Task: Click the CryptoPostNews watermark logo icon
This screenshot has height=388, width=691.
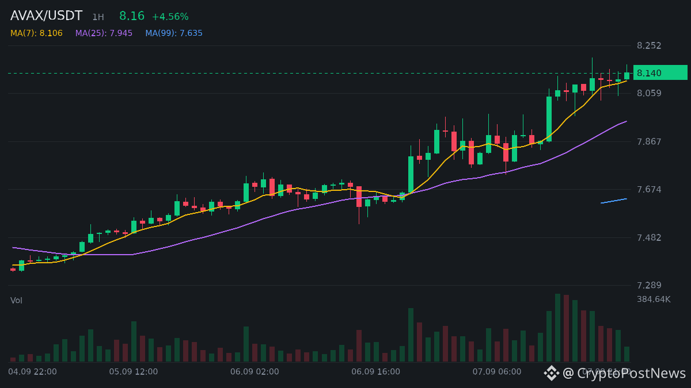Action: pos(552,373)
